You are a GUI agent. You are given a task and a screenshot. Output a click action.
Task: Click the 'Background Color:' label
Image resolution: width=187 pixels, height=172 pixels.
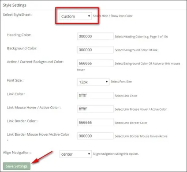(x=22, y=49)
